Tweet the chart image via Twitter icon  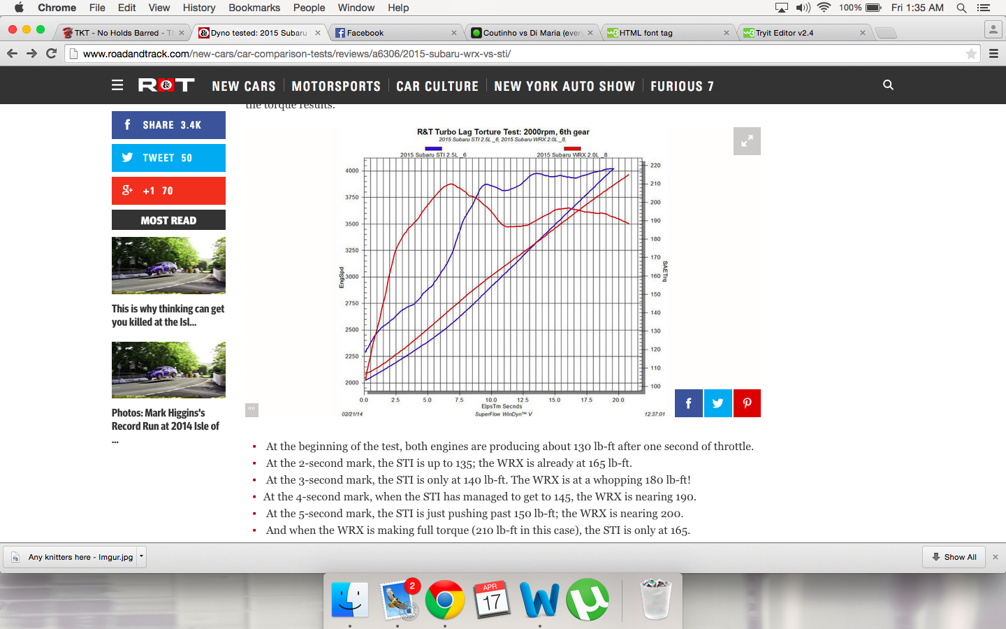[x=717, y=403]
